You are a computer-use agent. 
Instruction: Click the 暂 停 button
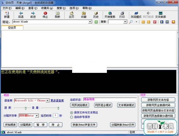[40, 125]
